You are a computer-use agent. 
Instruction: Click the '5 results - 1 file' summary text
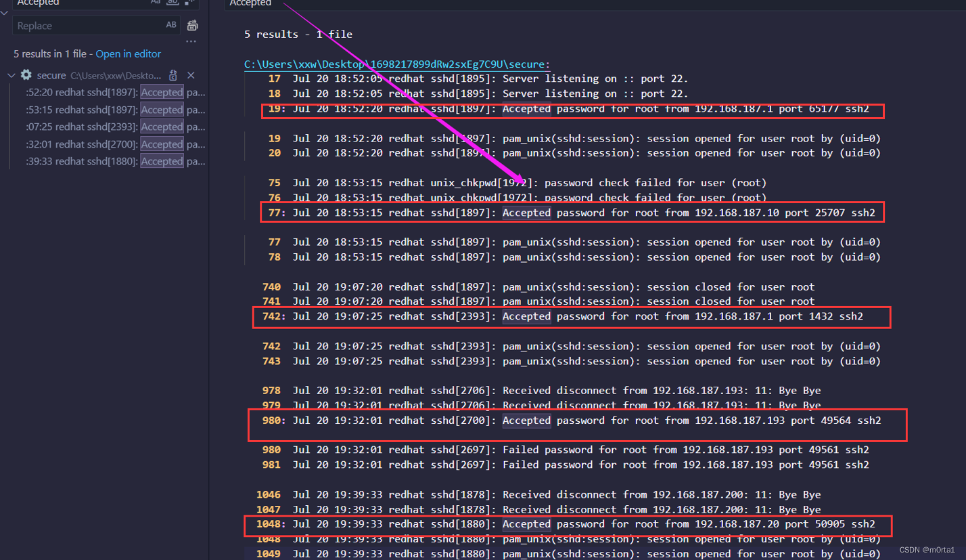[x=298, y=34]
